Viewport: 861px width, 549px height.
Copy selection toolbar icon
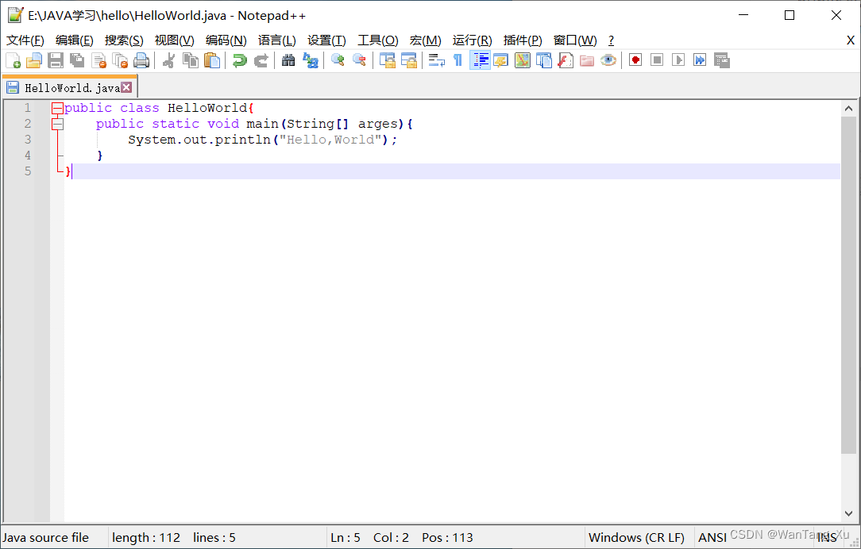(x=191, y=60)
